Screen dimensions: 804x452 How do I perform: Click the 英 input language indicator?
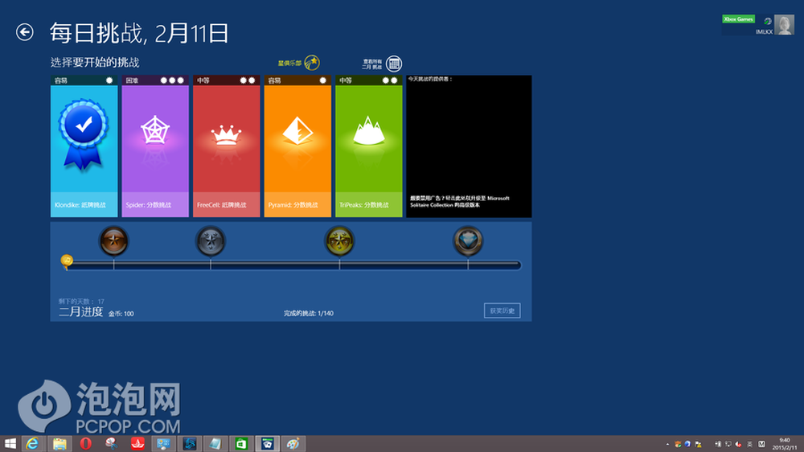[749, 444]
